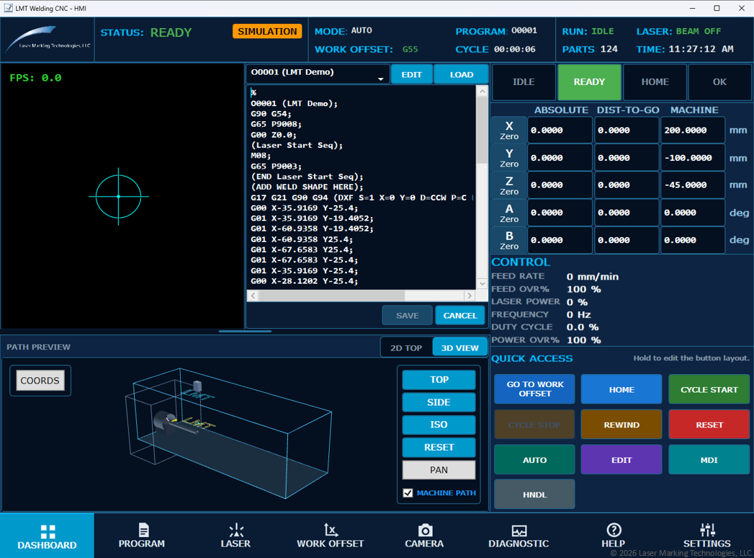Open the Diagnostic chart icon
The image size is (754, 558).
(519, 531)
